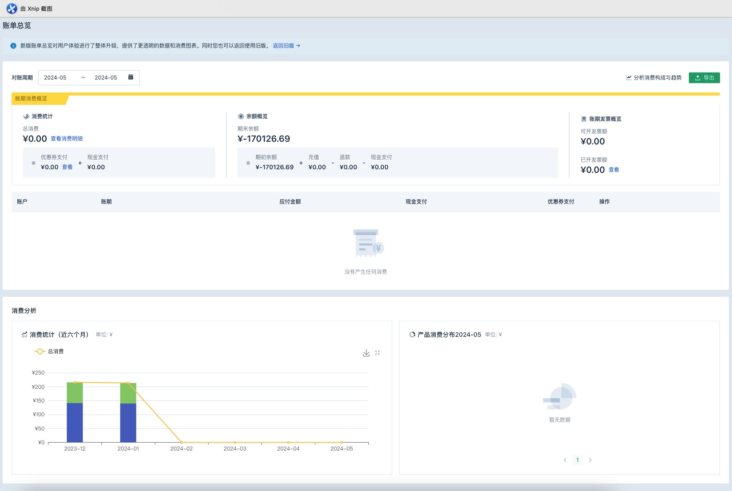Click the invoice overview icon
The width and height of the screenshot is (732, 491).
(584, 119)
